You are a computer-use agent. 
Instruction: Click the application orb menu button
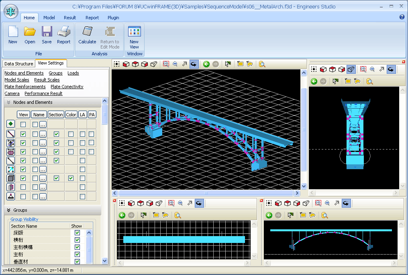11,12
